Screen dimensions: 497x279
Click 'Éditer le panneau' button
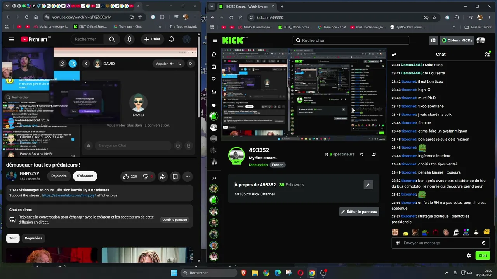[359, 212]
